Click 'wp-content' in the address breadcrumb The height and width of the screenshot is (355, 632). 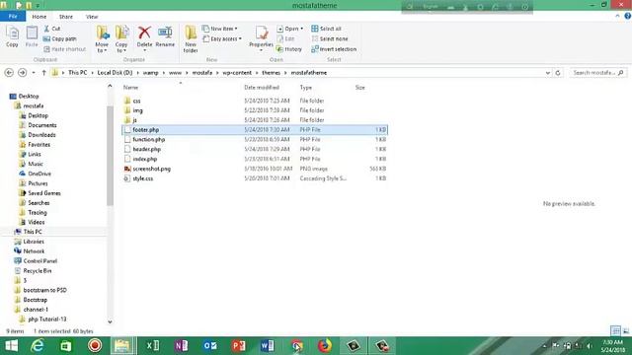point(237,73)
